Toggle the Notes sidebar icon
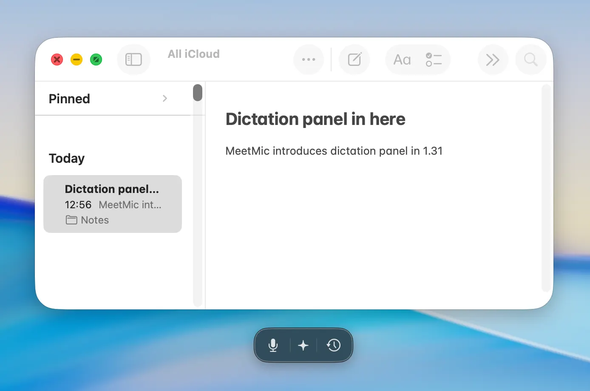This screenshot has height=391, width=590. click(x=133, y=59)
